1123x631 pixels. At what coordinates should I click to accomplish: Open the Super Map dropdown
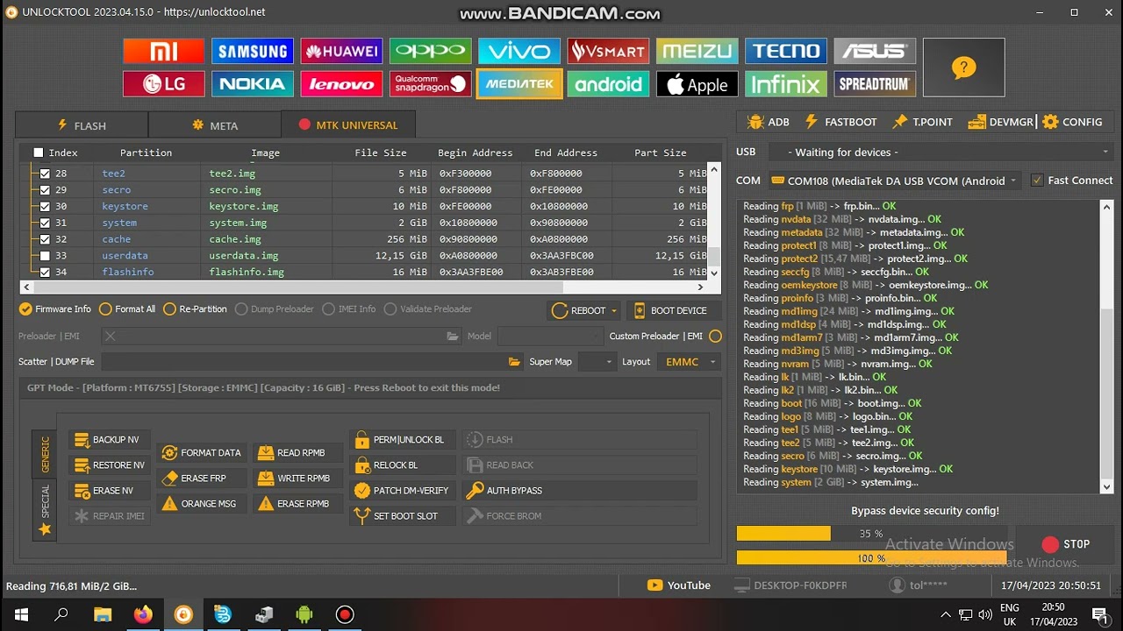(x=597, y=362)
